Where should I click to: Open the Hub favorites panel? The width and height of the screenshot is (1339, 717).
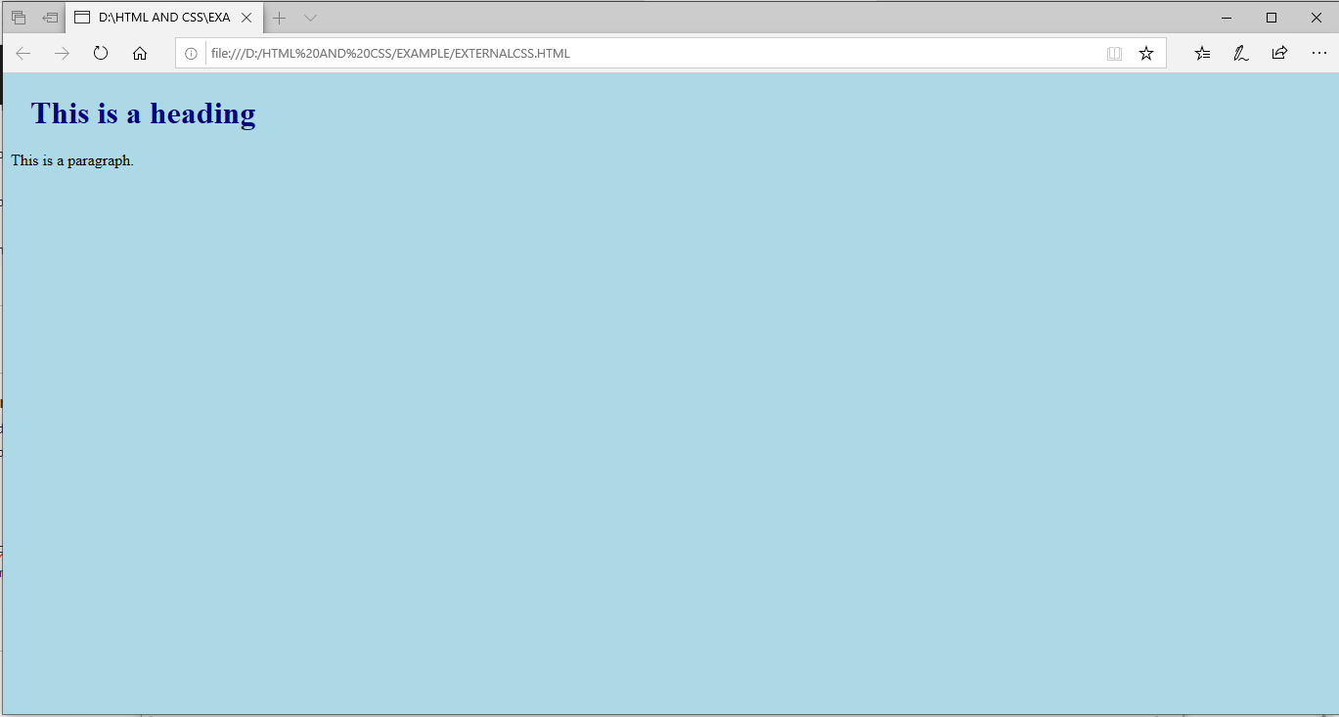(1201, 53)
